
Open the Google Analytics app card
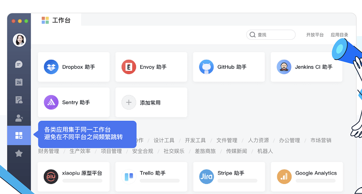tap(307, 177)
